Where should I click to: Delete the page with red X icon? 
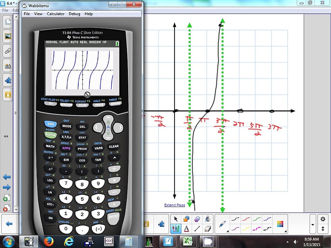pyautogui.click(x=7, y=208)
